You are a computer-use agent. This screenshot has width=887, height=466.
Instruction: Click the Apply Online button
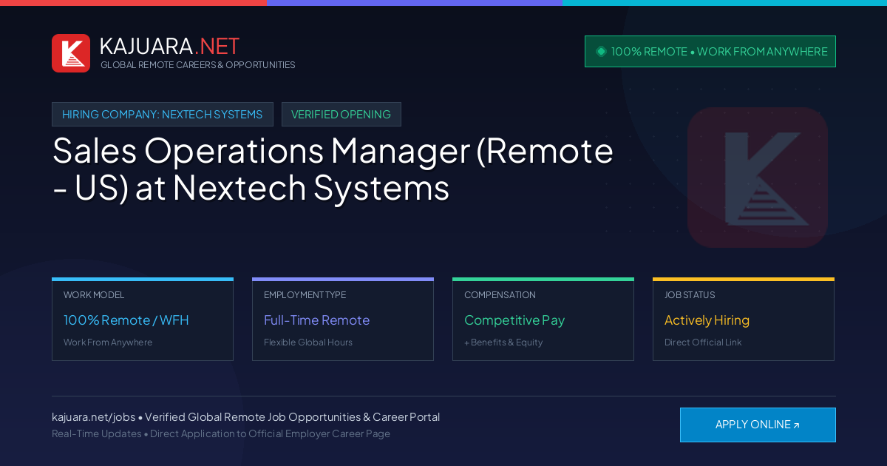pyautogui.click(x=758, y=425)
